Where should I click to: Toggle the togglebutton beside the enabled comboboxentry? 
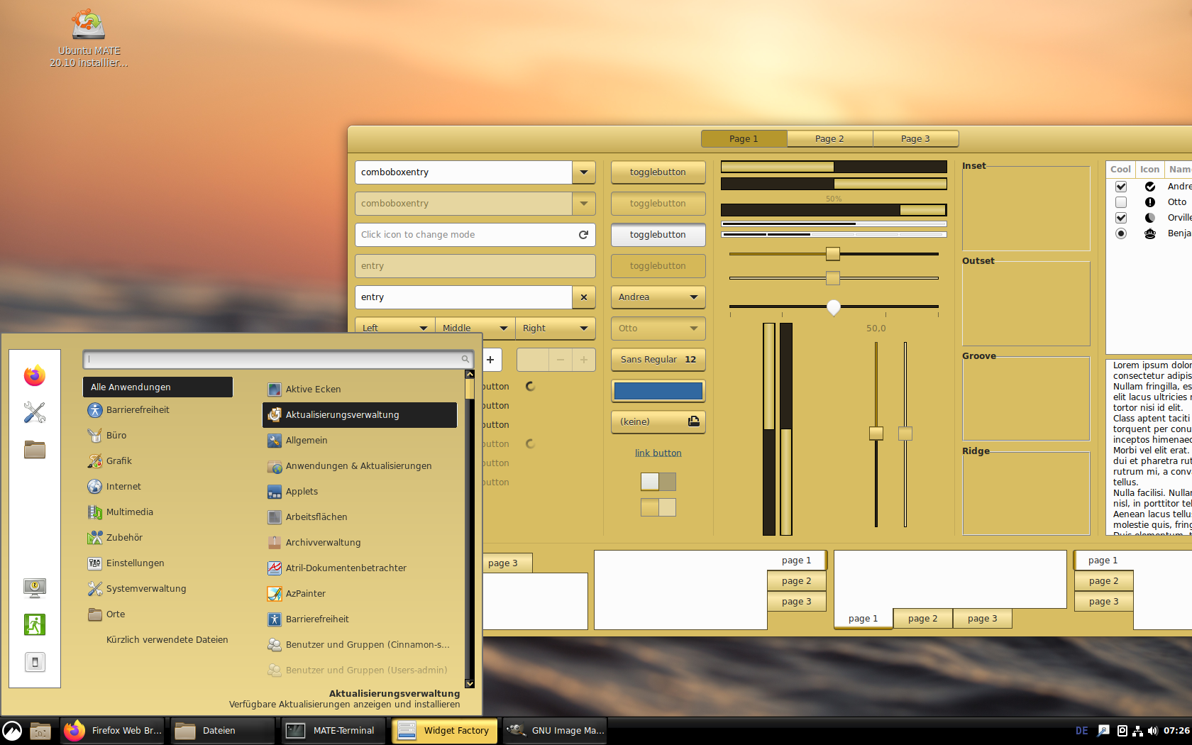tap(658, 172)
